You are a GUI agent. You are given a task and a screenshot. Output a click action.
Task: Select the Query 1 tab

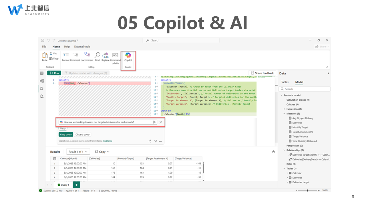[63, 185]
